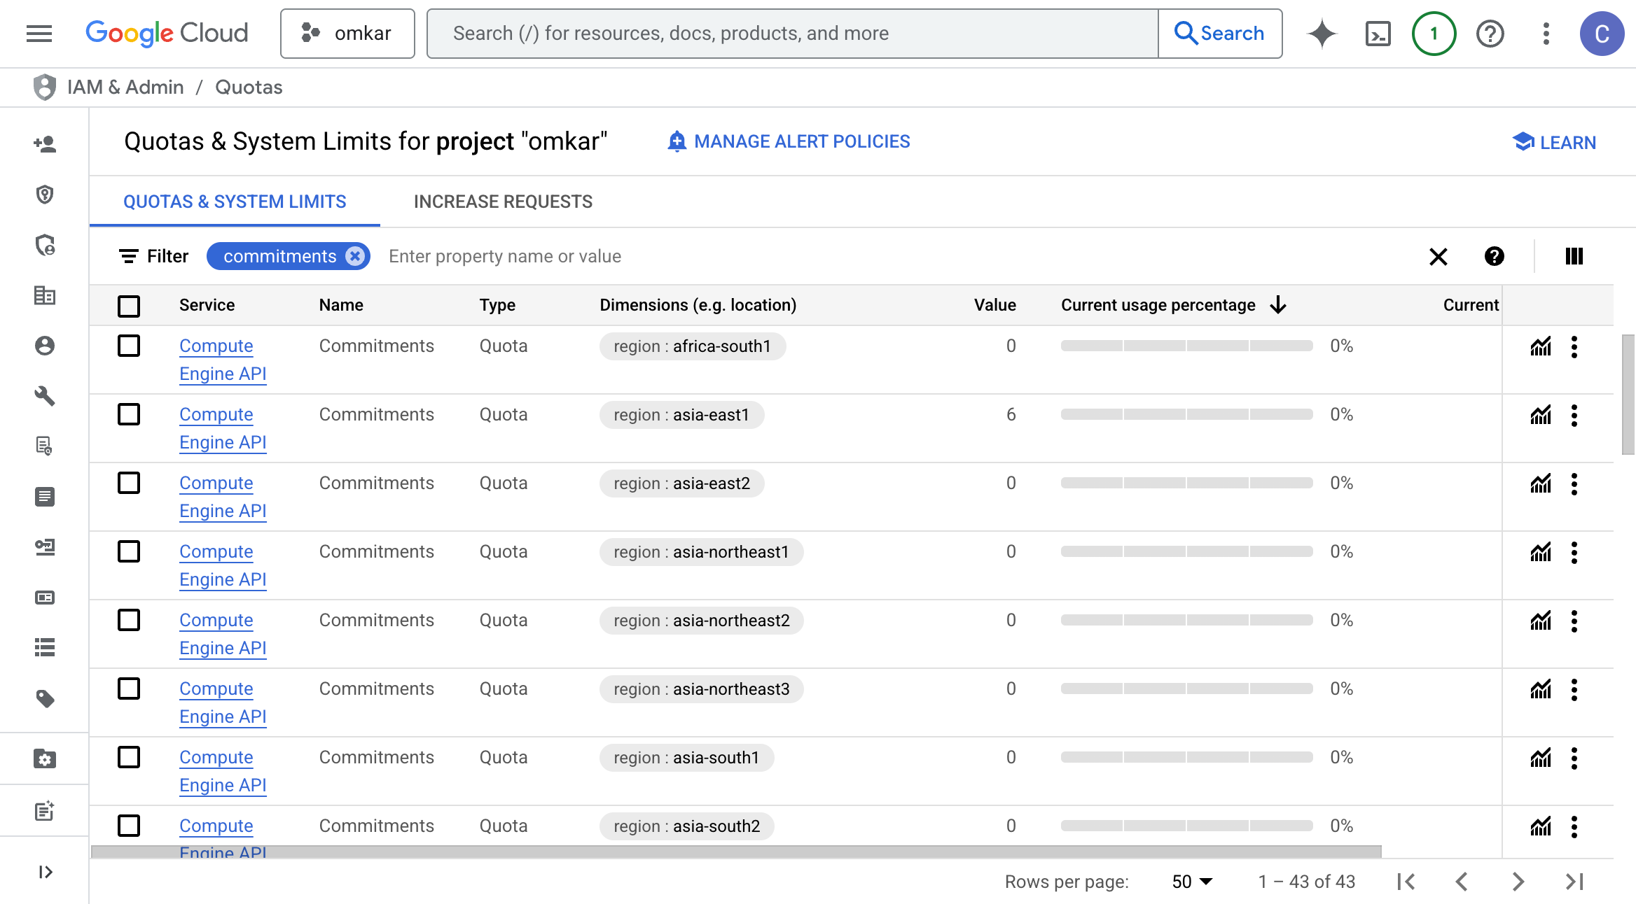1636x904 pixels.
Task: Click Manage Alert Policies button
Action: point(789,141)
